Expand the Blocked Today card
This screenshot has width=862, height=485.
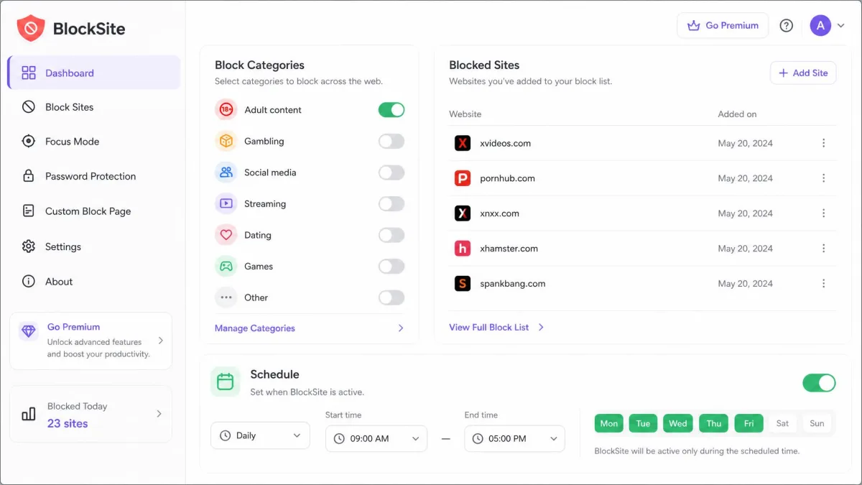coord(91,414)
